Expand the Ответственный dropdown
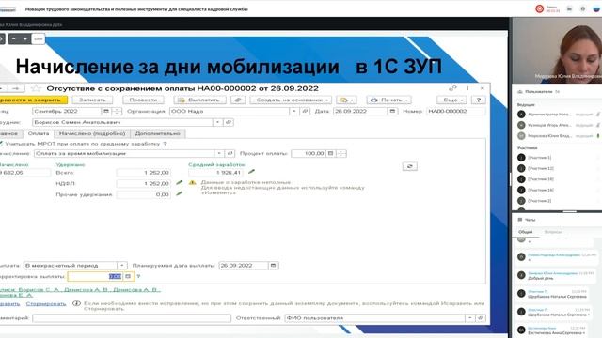The width and height of the screenshot is (602, 338). 470,318
